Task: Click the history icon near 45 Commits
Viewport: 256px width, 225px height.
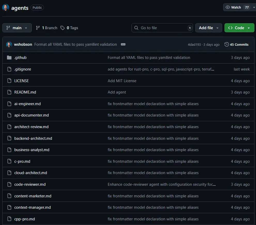Action: [227, 44]
